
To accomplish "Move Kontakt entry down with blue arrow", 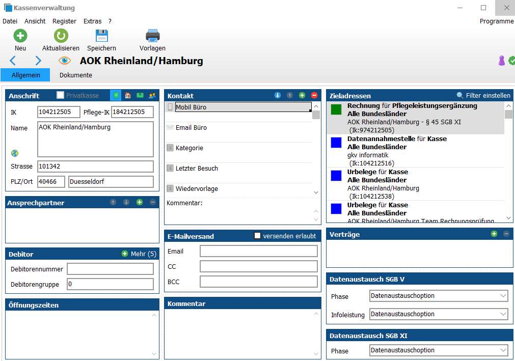I will coord(278,96).
